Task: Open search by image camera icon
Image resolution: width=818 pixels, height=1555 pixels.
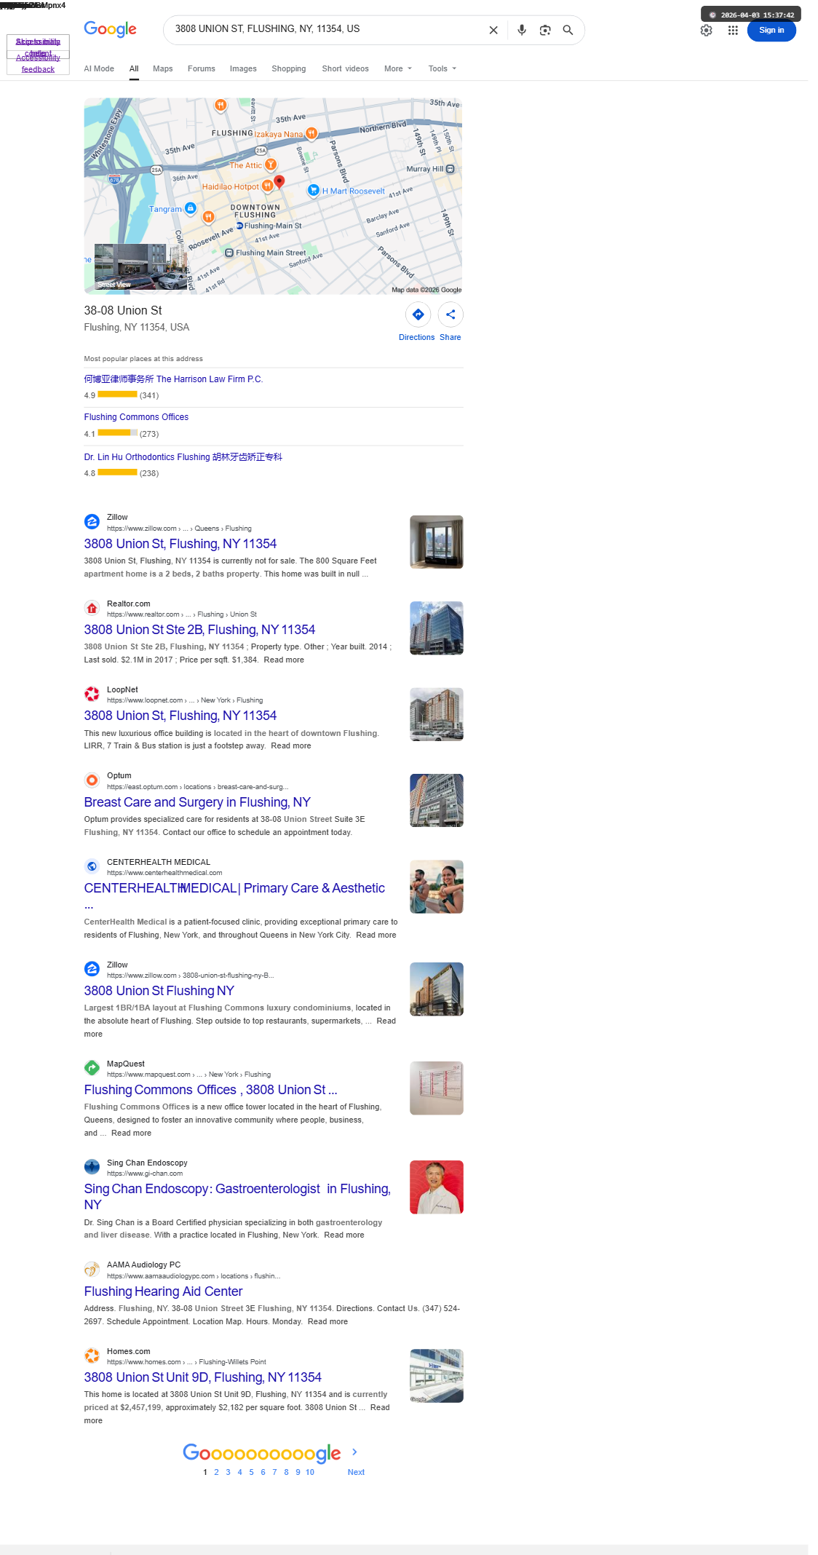Action: (x=545, y=30)
